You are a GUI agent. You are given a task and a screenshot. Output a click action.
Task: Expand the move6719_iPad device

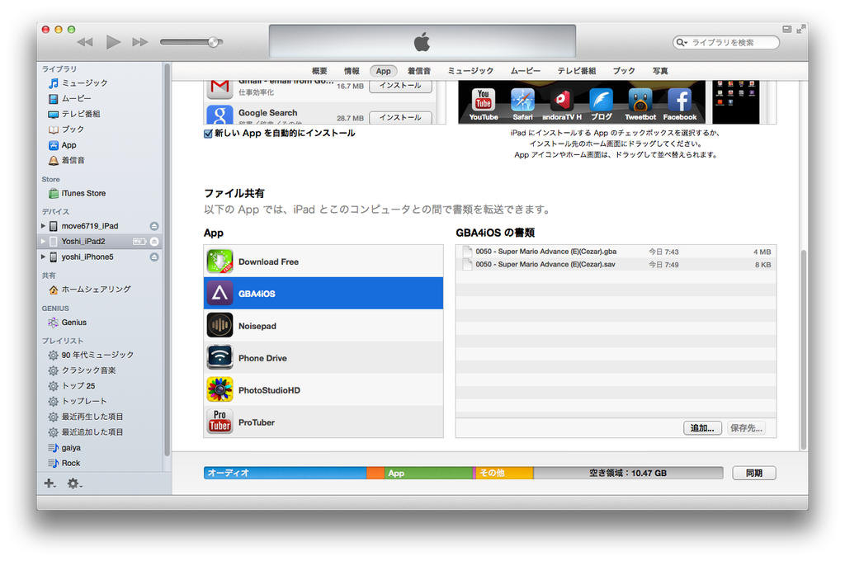click(x=43, y=226)
